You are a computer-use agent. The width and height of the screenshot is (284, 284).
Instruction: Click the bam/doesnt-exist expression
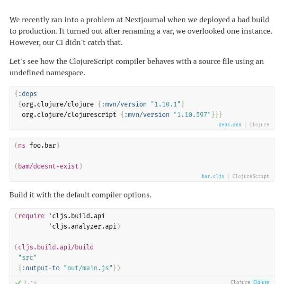[48, 166]
